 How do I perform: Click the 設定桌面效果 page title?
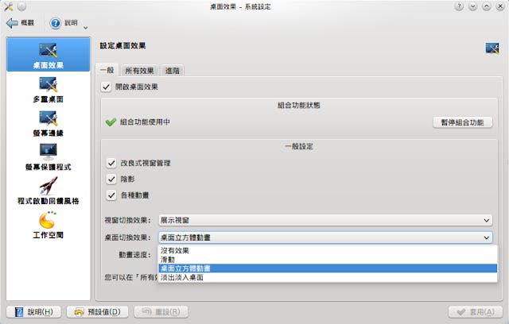122,46
